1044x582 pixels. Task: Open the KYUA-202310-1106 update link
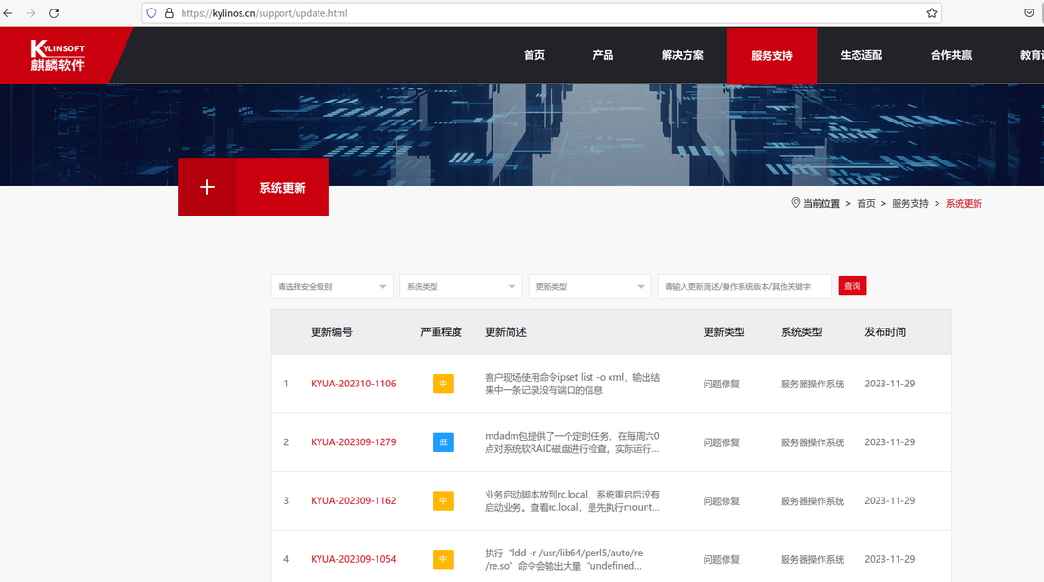tap(353, 384)
